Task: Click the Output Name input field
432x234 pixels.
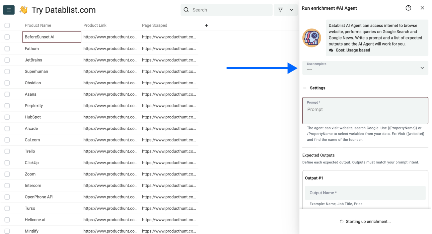Action: click(x=365, y=193)
